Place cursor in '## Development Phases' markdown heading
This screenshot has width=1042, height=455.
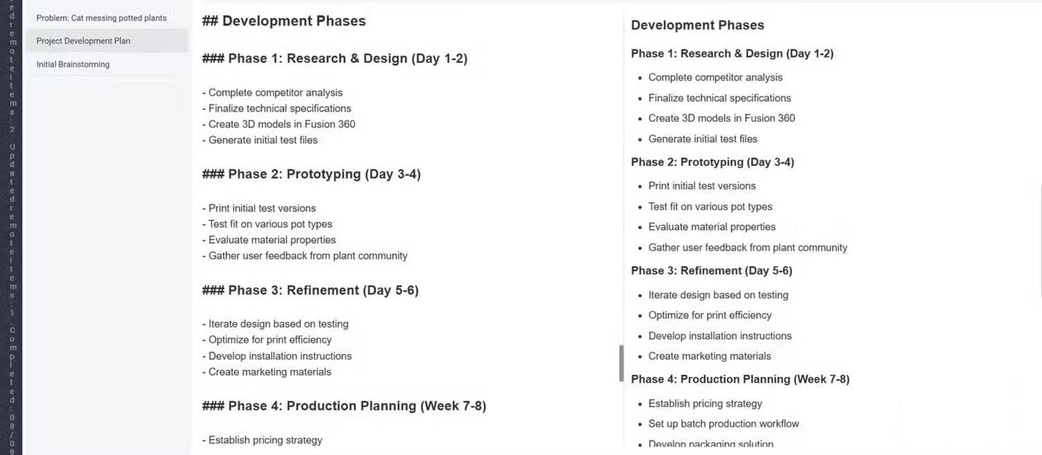pyautogui.click(x=284, y=21)
